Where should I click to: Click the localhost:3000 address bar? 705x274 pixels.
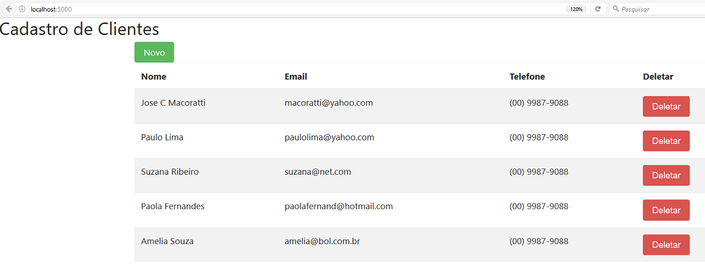click(x=297, y=9)
